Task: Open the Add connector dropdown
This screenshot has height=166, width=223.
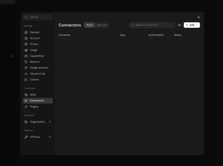Action: pos(192,25)
